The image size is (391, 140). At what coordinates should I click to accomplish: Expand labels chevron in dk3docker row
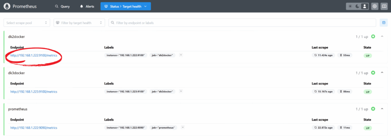click(x=181, y=91)
